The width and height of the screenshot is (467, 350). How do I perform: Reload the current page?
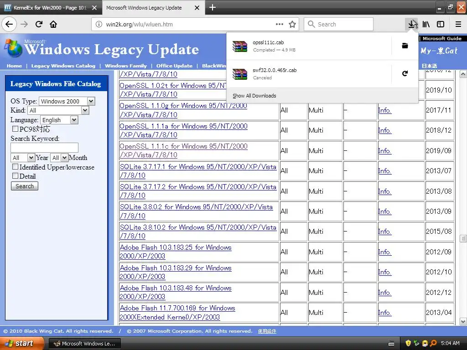point(39,24)
